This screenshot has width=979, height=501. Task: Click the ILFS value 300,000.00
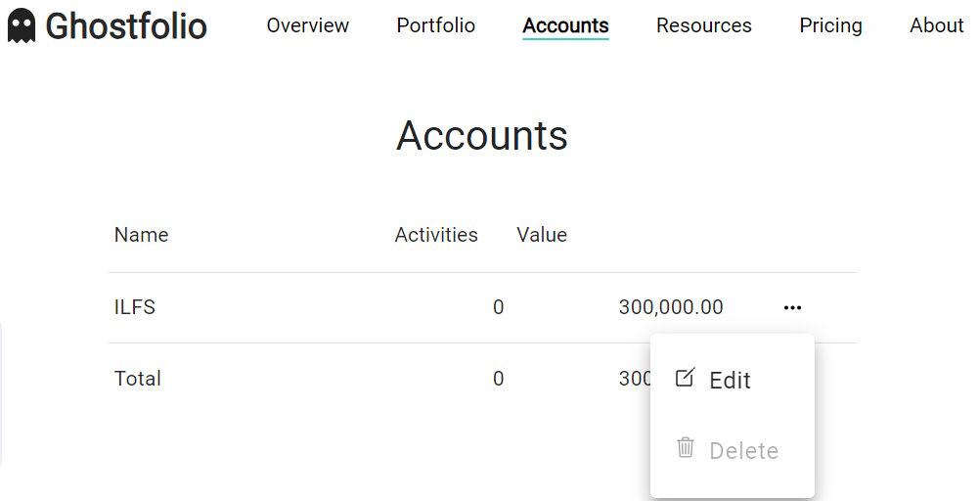(x=671, y=307)
